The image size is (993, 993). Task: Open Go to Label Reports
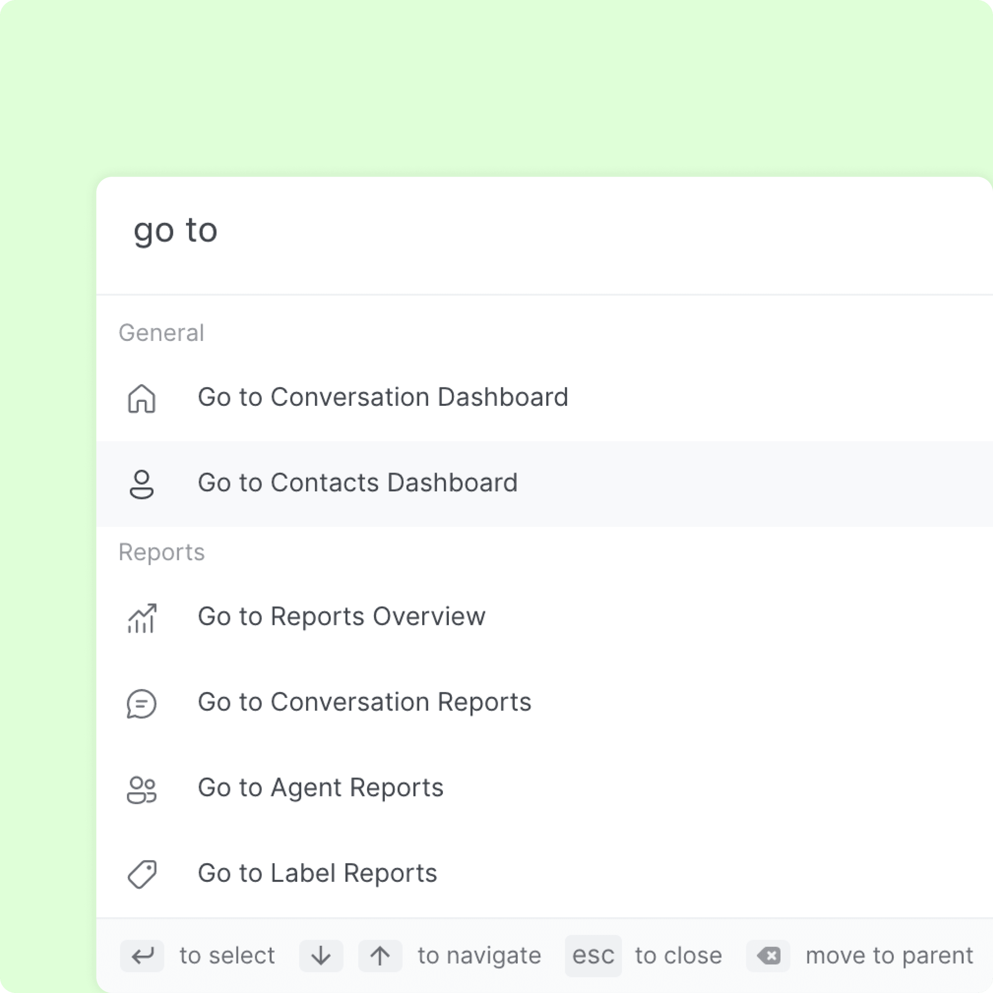[x=317, y=873]
